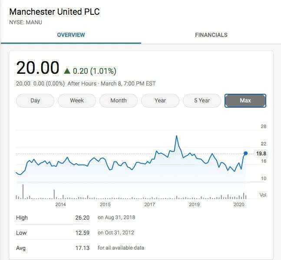Click the 2018 peak on the price line
The width and height of the screenshot is (281, 260).
176,136
